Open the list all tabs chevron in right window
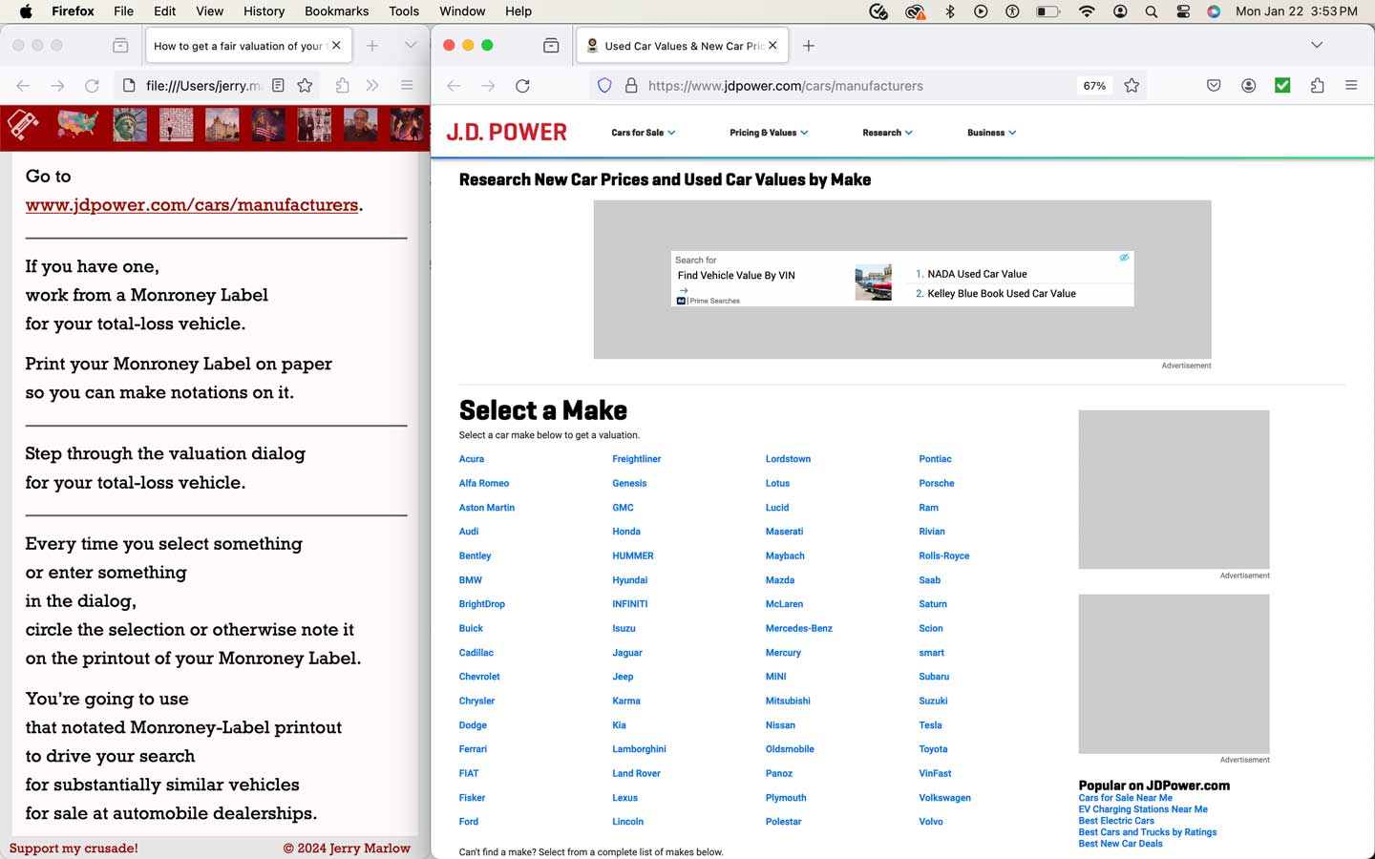 [x=1317, y=45]
